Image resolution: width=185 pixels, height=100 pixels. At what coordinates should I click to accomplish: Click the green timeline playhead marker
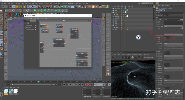39,82
